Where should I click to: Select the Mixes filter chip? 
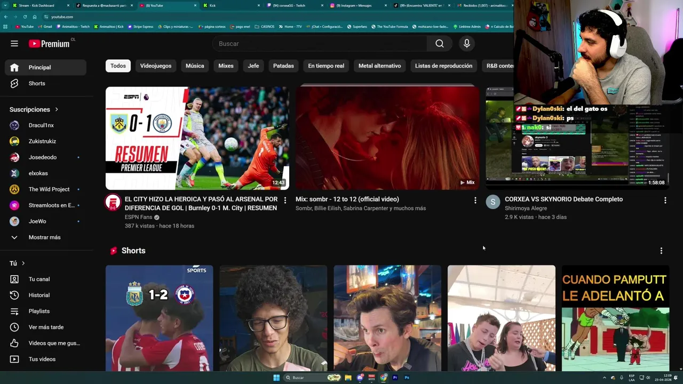(x=226, y=66)
